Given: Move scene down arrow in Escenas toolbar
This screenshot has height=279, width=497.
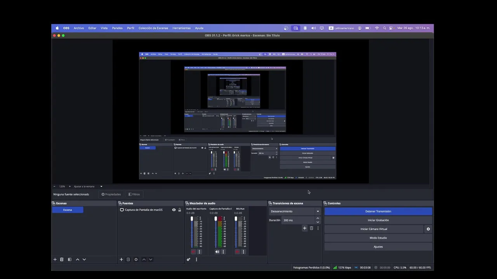Looking at the screenshot, I should [84, 260].
